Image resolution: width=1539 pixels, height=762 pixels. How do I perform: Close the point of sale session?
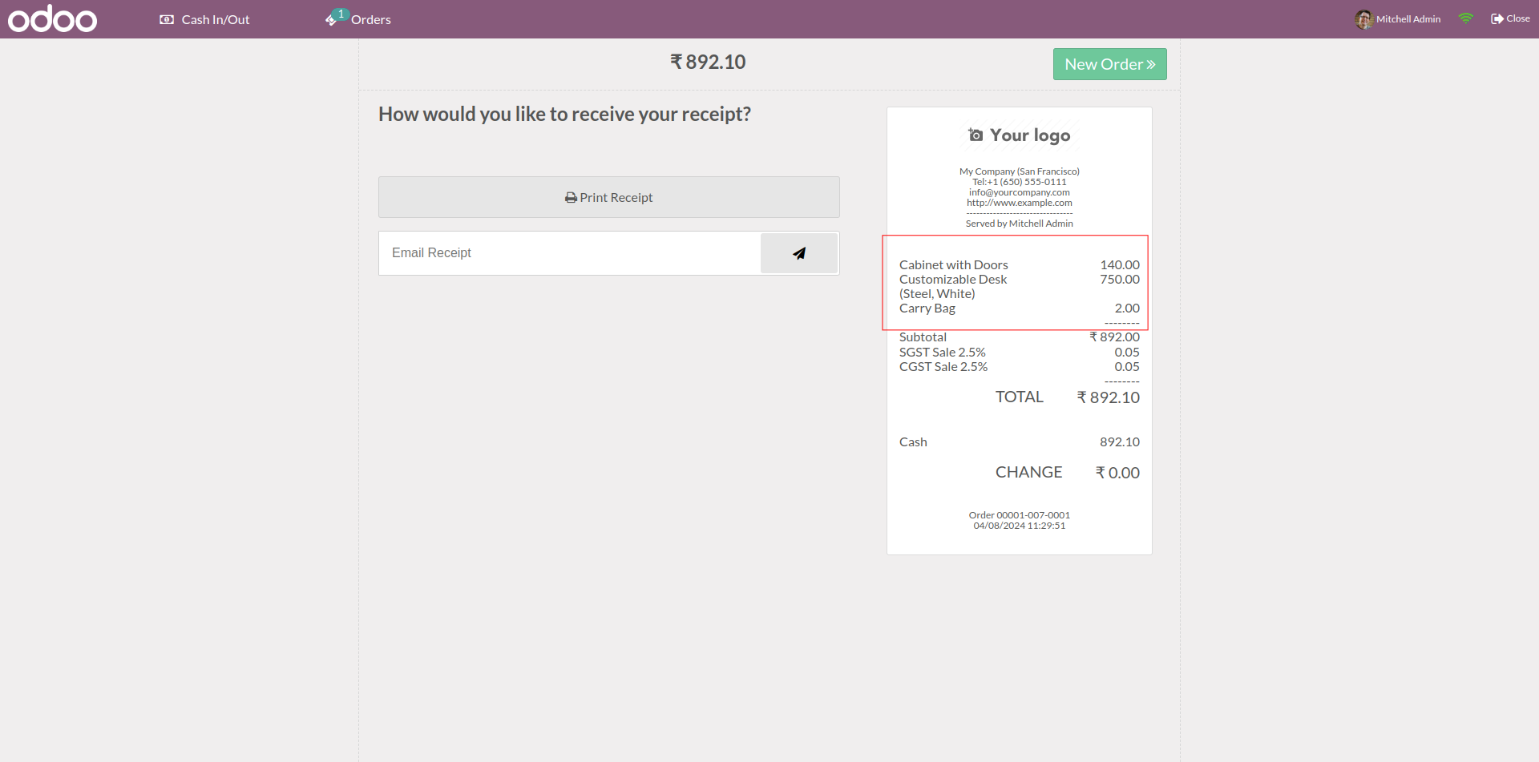tap(1510, 18)
